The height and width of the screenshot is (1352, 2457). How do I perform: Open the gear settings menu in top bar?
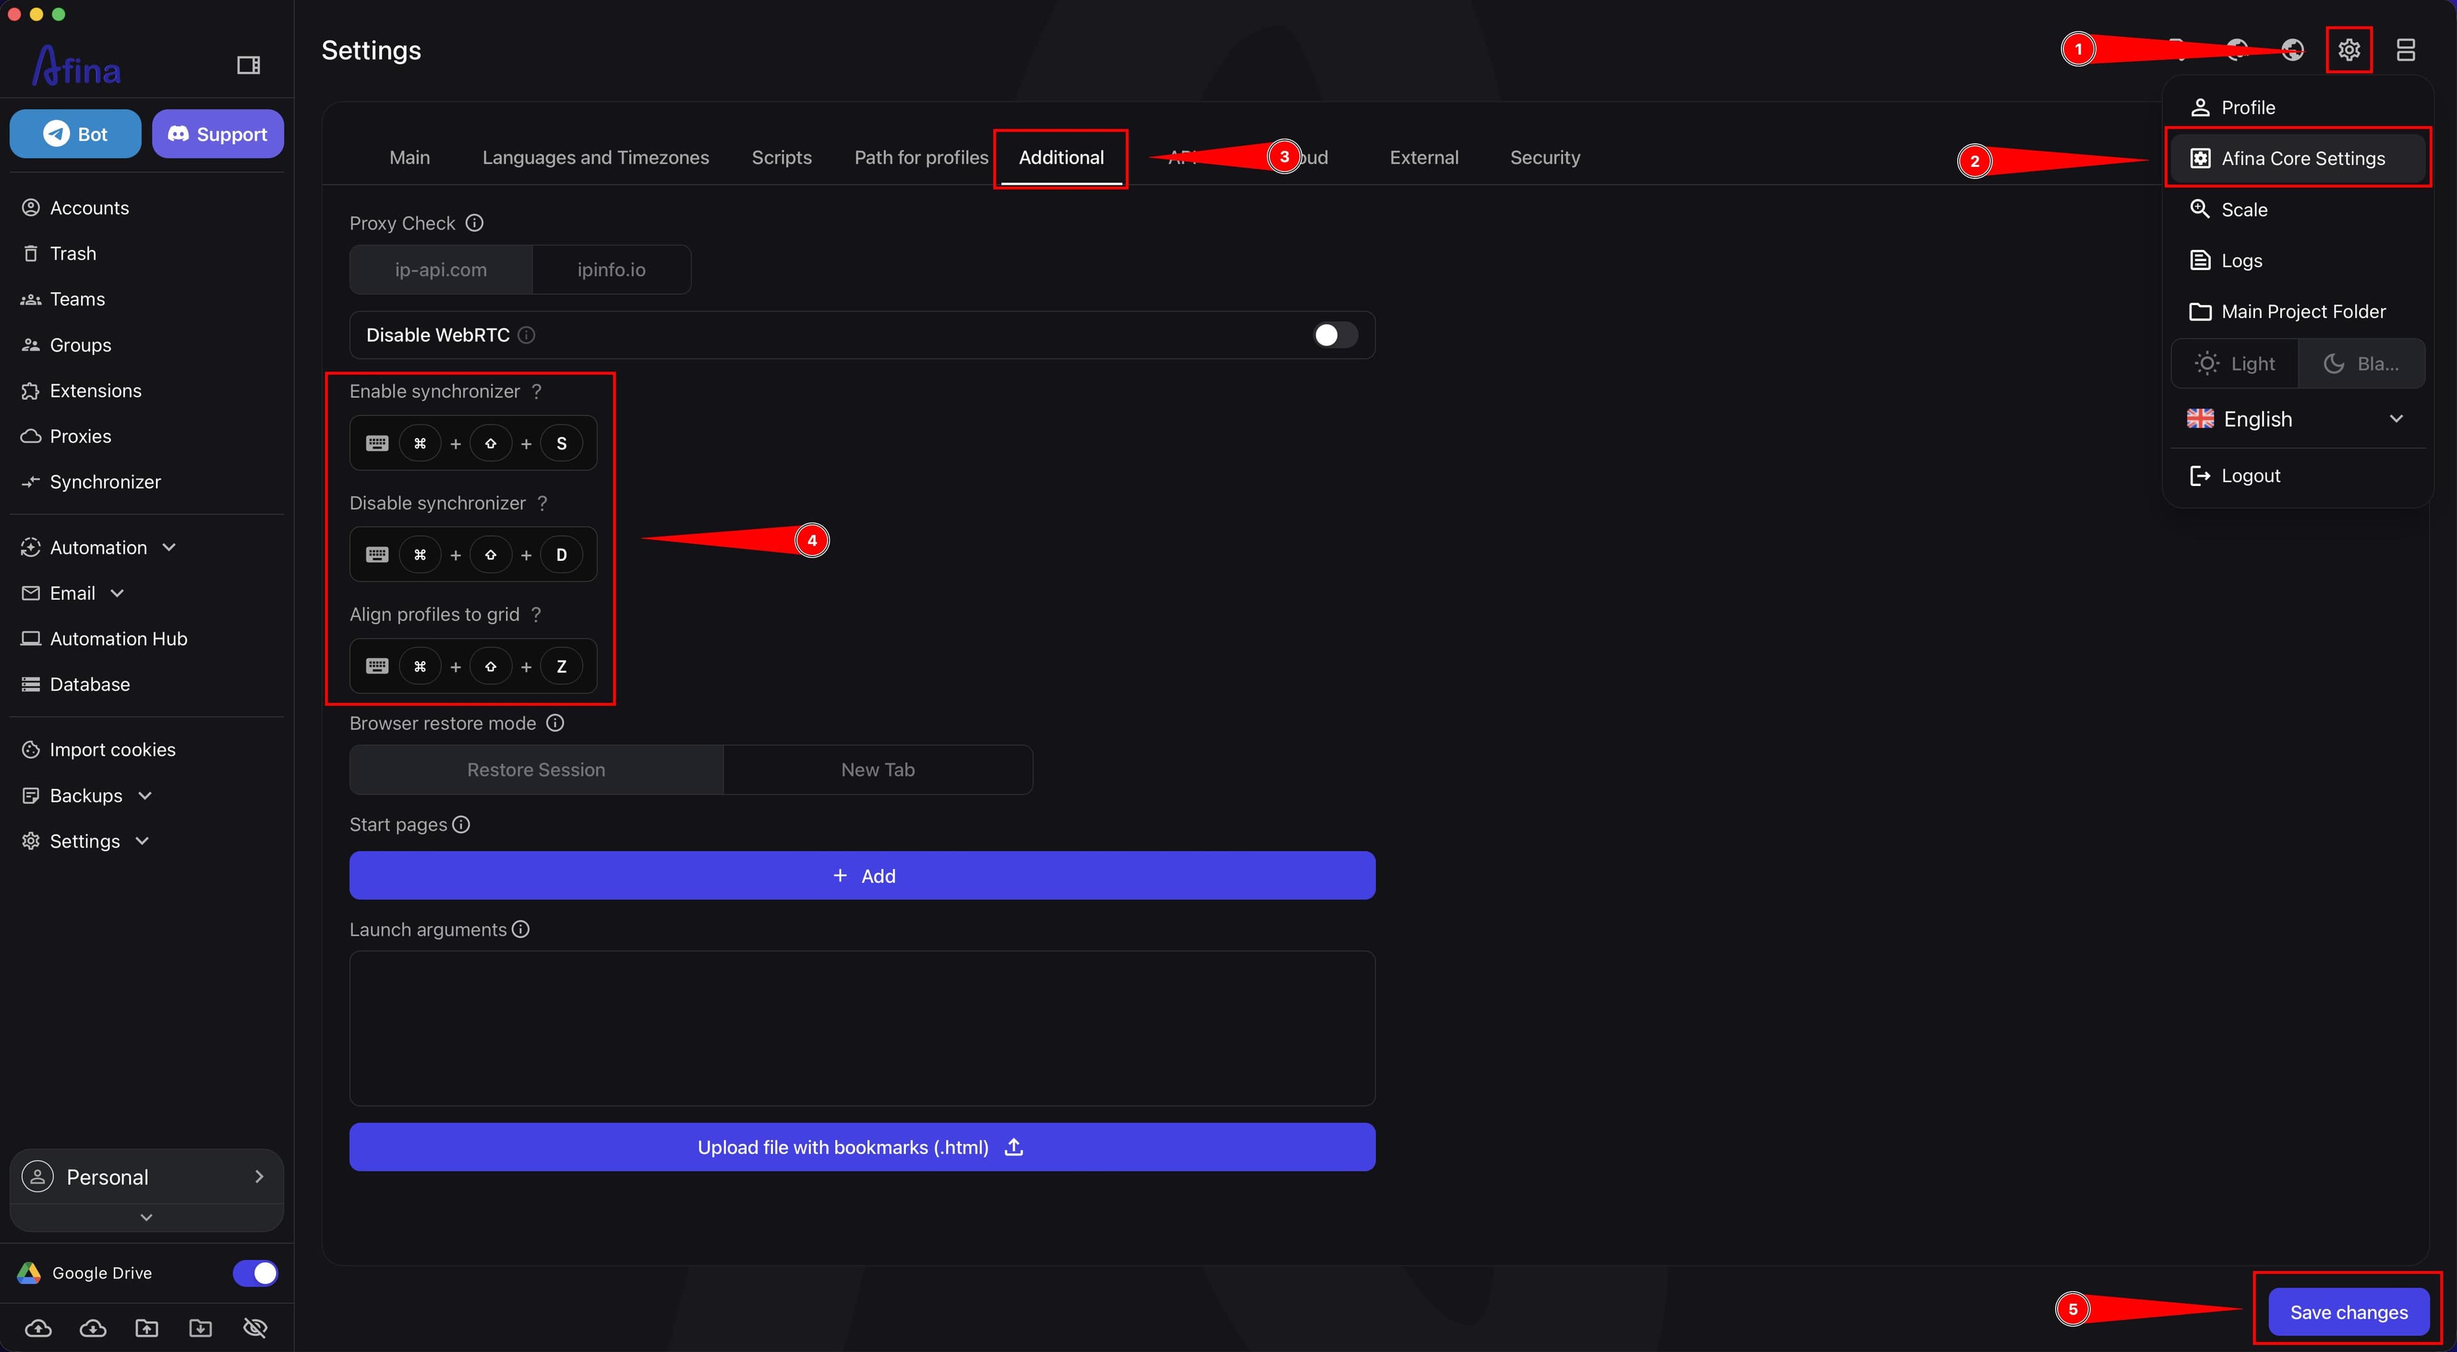pyautogui.click(x=2348, y=50)
